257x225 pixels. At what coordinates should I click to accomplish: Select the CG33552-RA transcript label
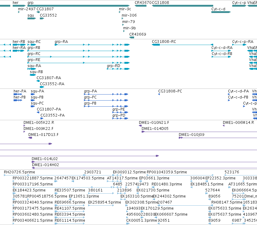[x=52, y=84]
